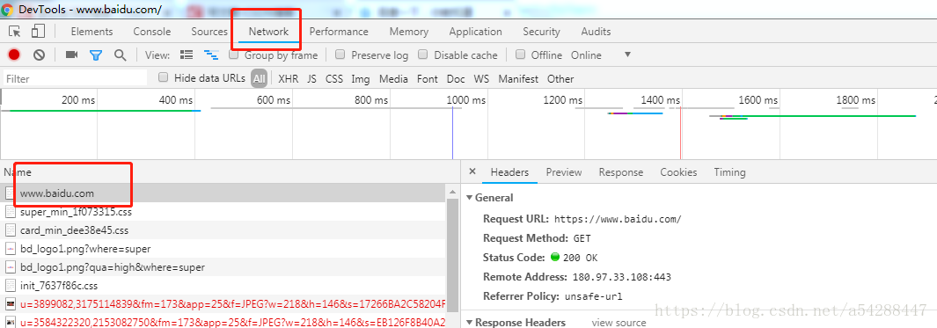Viewport: 937px width, 328px height.
Task: Collapse the General section
Action: [469, 198]
